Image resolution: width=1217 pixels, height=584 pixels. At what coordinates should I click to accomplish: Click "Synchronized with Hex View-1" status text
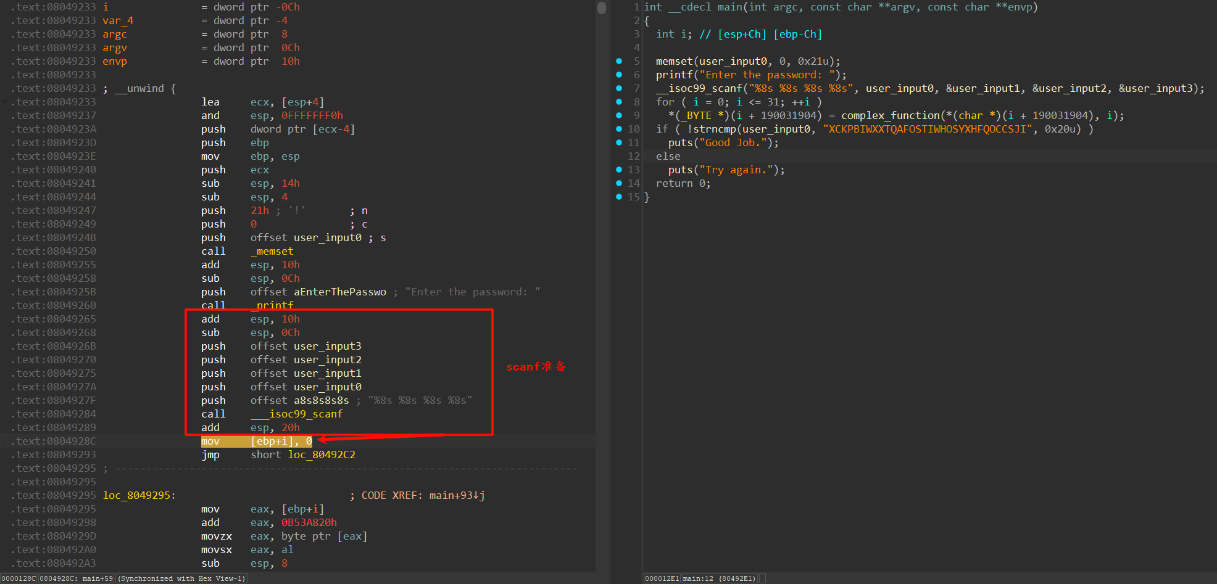pos(182,578)
